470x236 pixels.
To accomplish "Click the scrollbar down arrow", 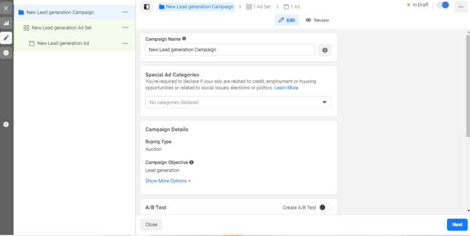I will point(468,211).
